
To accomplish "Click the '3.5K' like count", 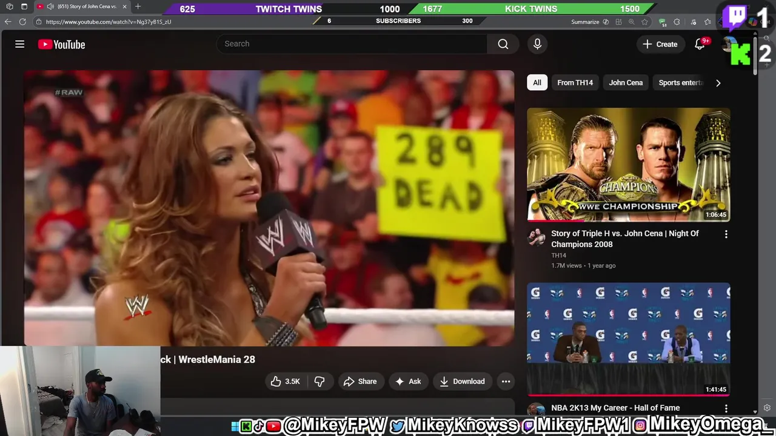I will coord(292,381).
